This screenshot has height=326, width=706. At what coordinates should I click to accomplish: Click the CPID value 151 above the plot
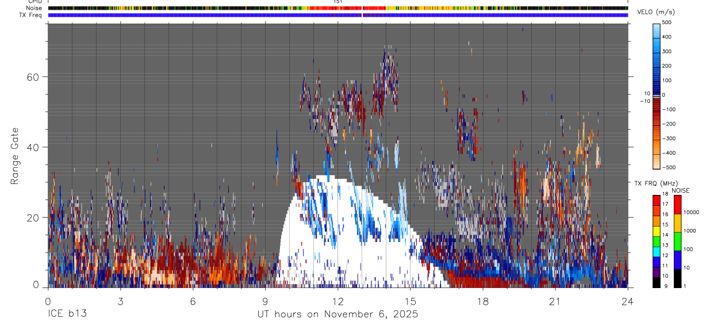[x=338, y=2]
